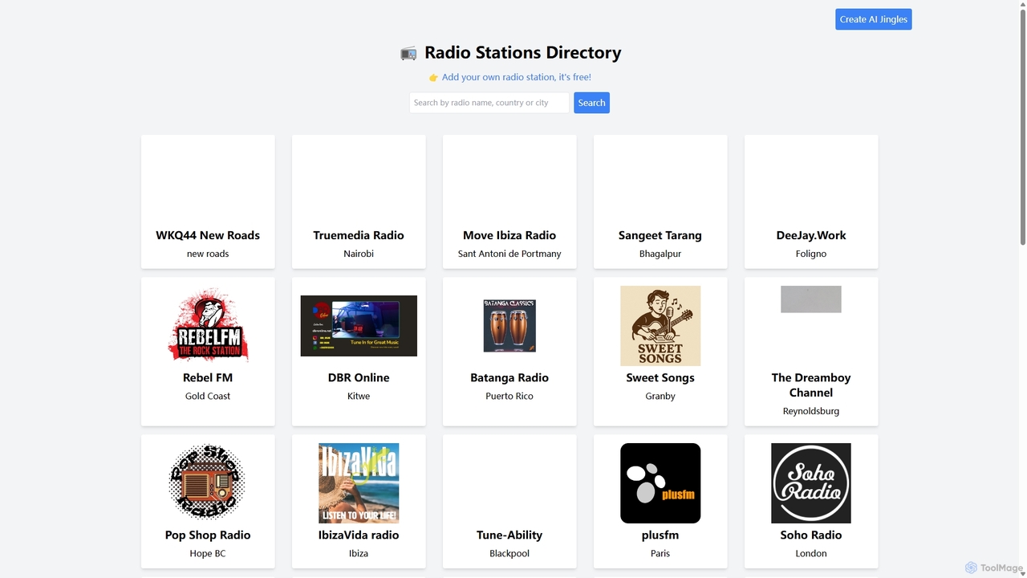Screen dimensions: 1027x578
Task: Select the Sweet Songs station title
Action: coord(660,377)
